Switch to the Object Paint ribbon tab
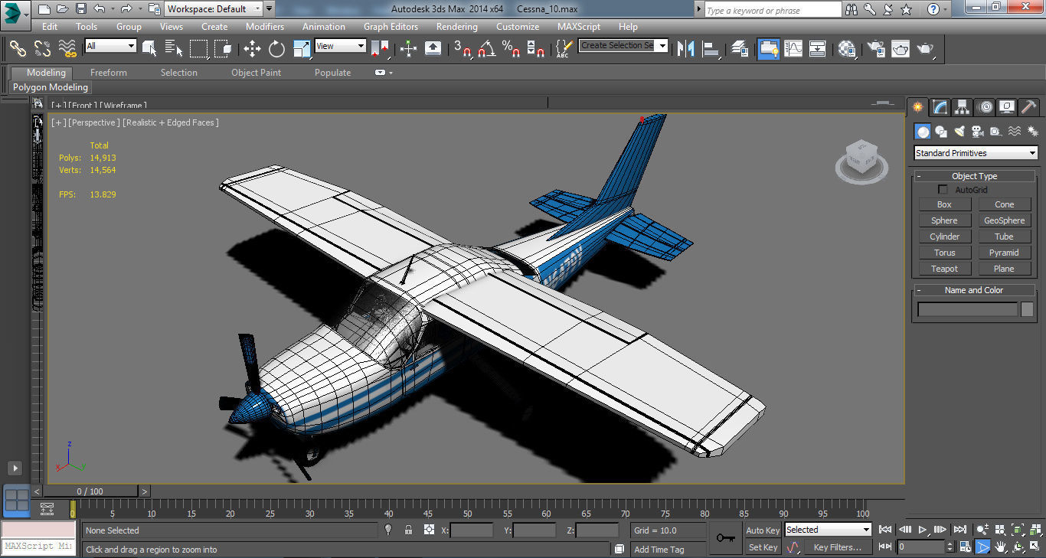 click(257, 73)
